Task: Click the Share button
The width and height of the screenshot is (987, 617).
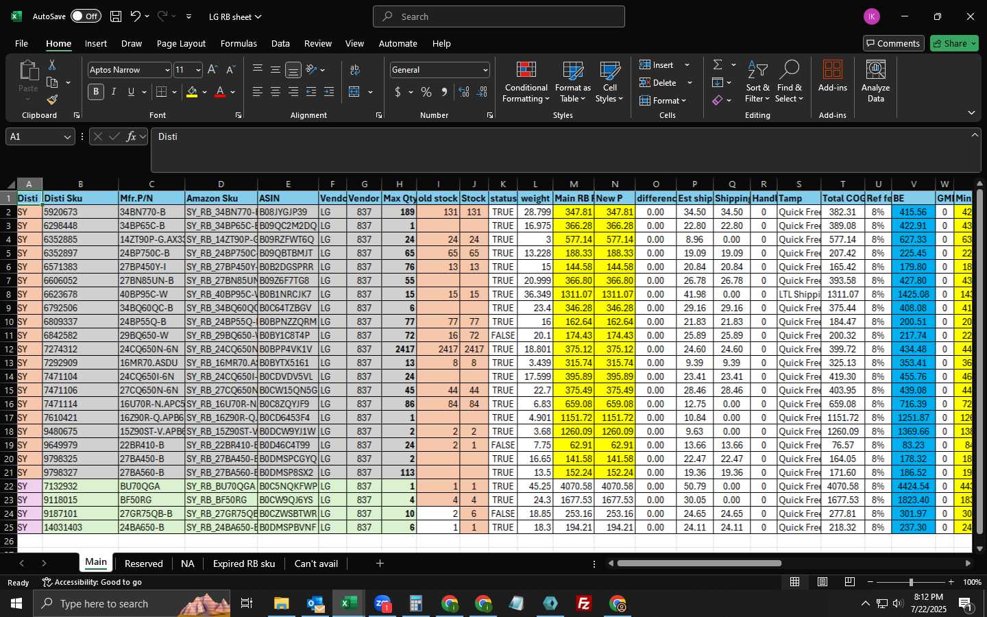Action: [954, 43]
